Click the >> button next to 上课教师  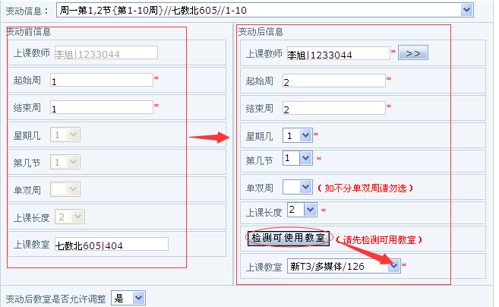tap(413, 53)
